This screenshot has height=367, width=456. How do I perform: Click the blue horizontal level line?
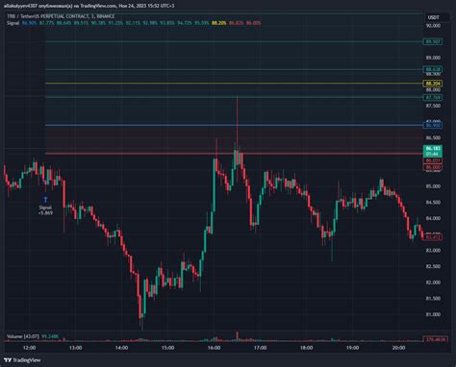(234, 125)
